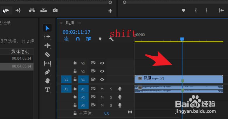Viewport: 228px width, 119px height.
Task: Click the Go to In button
Action: [221, 10]
